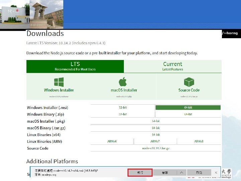Click the 'Linux Binaries (ARM)' row label
This screenshot has height=181, width=241.
45,141
